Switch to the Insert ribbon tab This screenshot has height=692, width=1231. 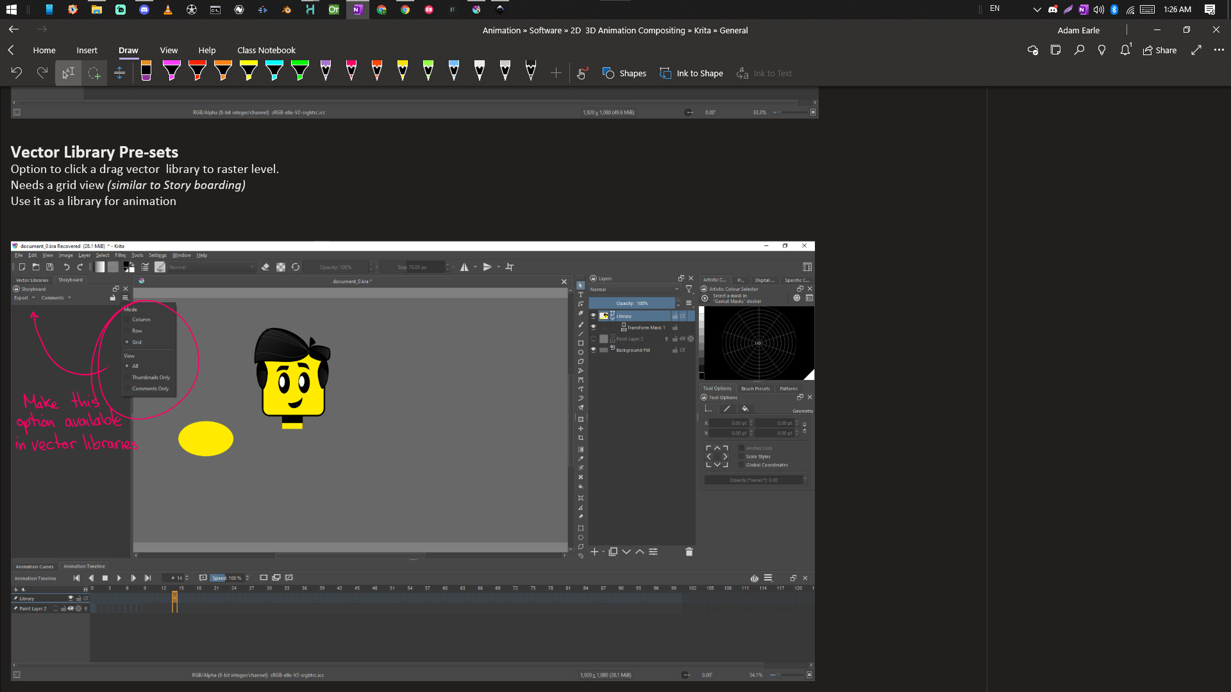coord(87,51)
